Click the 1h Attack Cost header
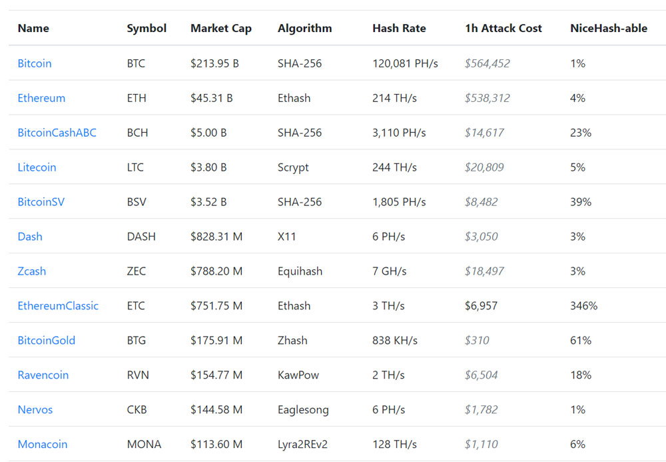 point(503,29)
